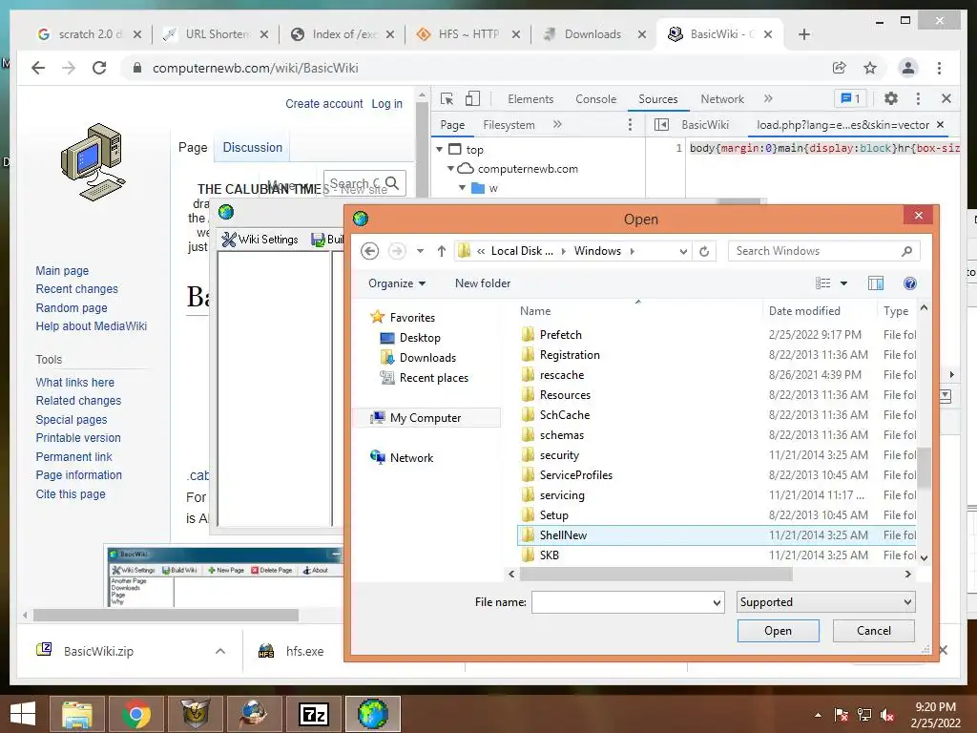977x733 pixels.
Task: Expand the Organize dropdown menu
Action: point(397,283)
